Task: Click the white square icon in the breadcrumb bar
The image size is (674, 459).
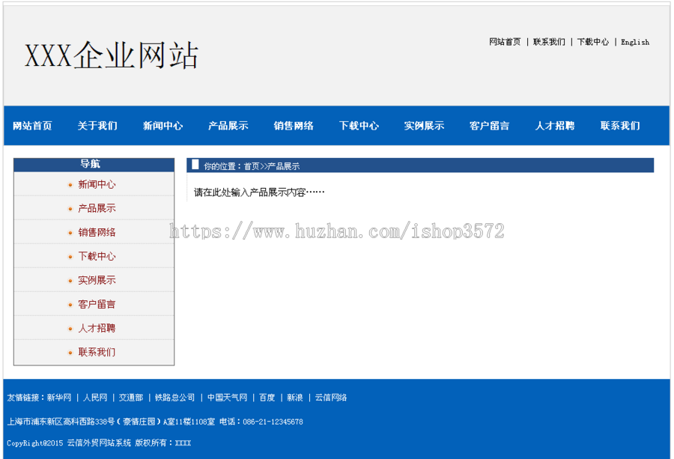Action: pos(195,165)
